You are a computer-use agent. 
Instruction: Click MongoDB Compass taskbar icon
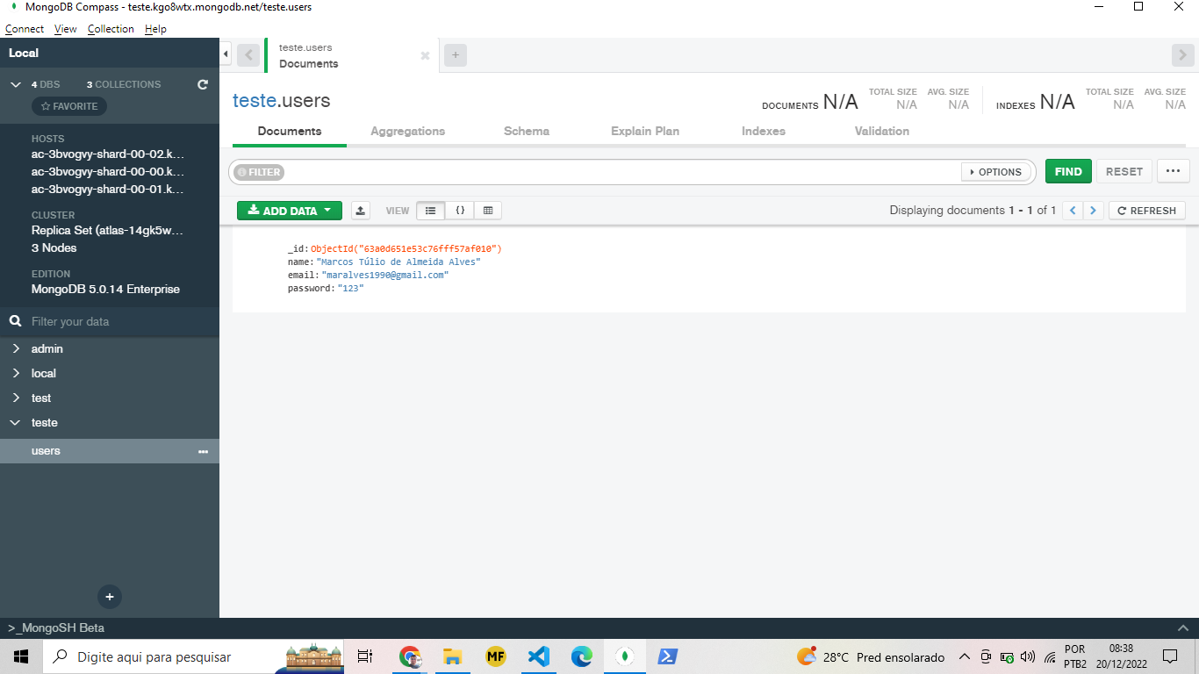(x=624, y=656)
